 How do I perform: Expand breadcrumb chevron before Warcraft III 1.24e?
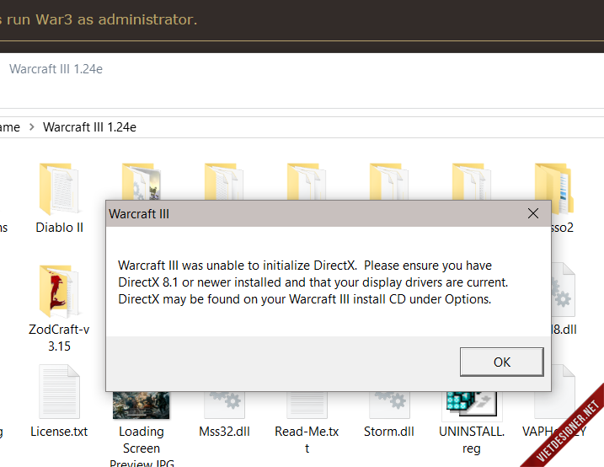point(31,126)
